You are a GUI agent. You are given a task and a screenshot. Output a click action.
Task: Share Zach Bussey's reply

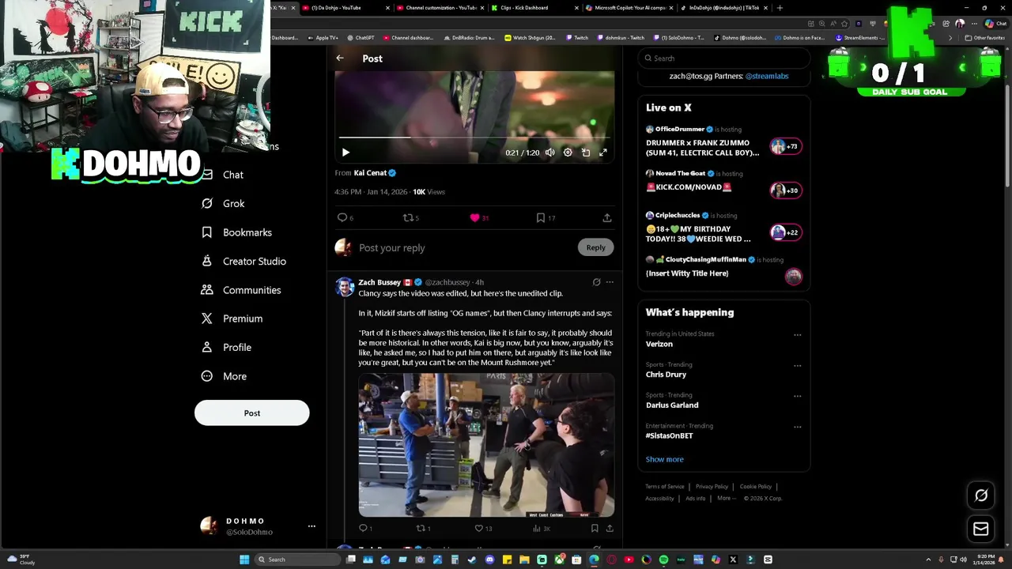(610, 528)
